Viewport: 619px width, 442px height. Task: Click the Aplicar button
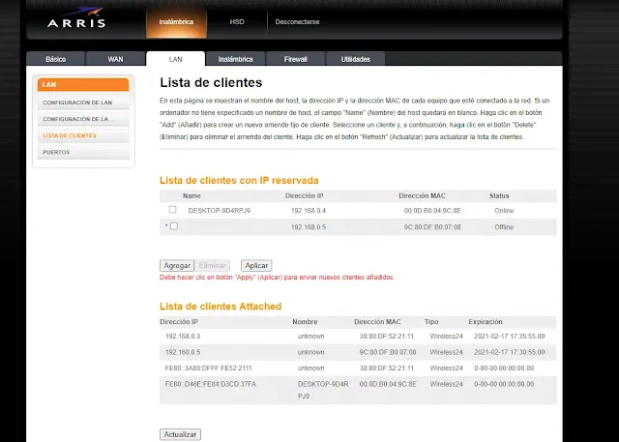coord(256,266)
